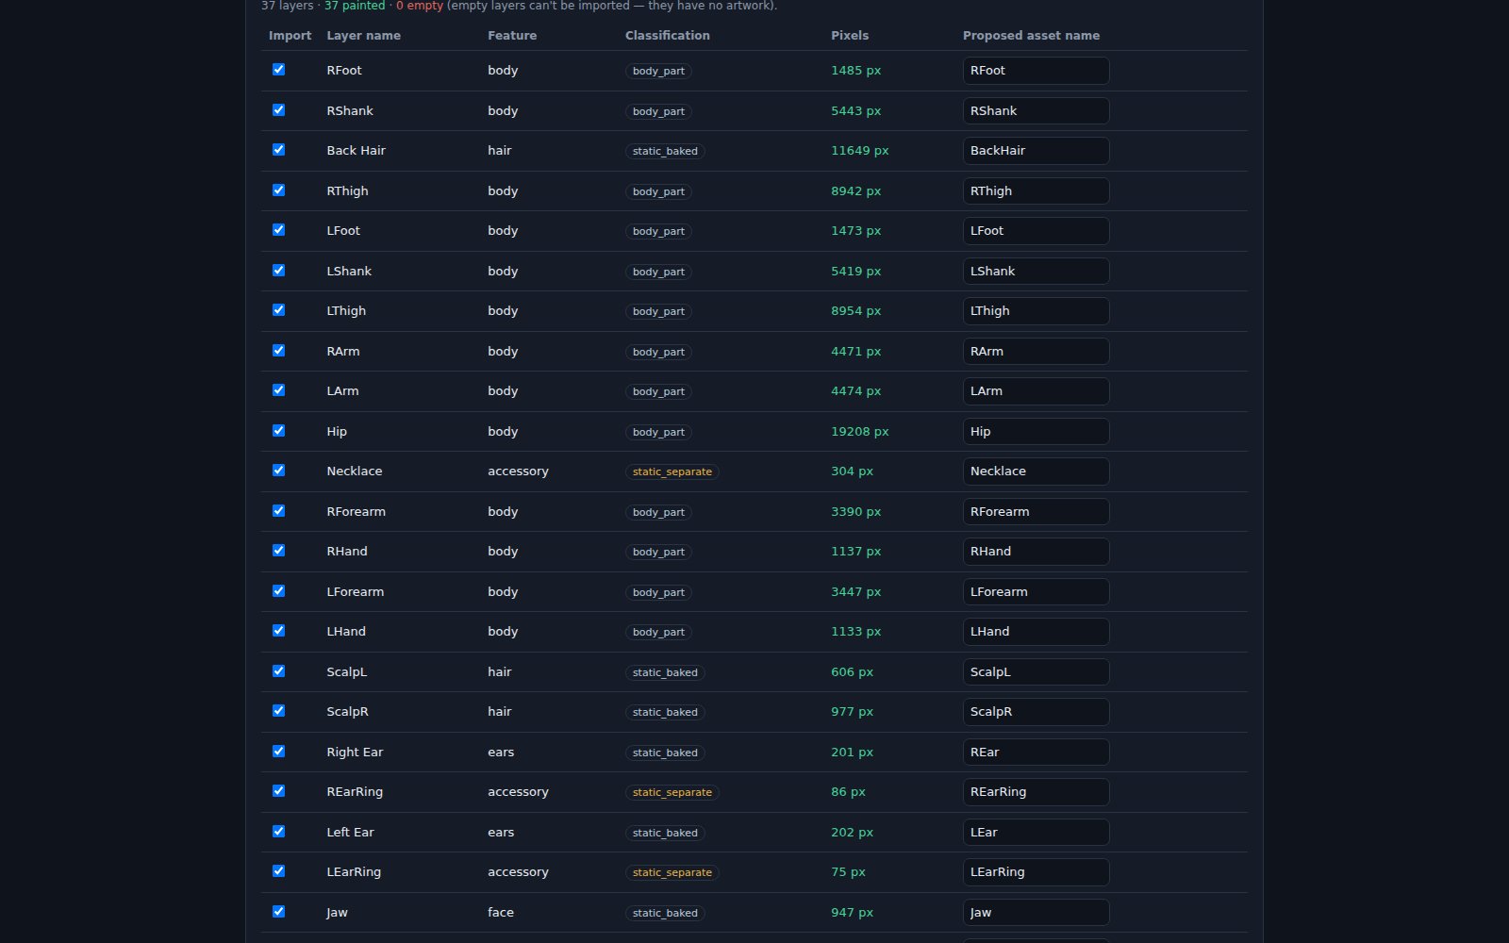Click the LForearm asset name field
The width and height of the screenshot is (1509, 943).
coord(1036,592)
